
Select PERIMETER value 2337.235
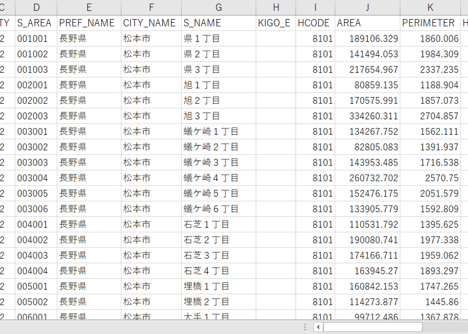coord(431,69)
